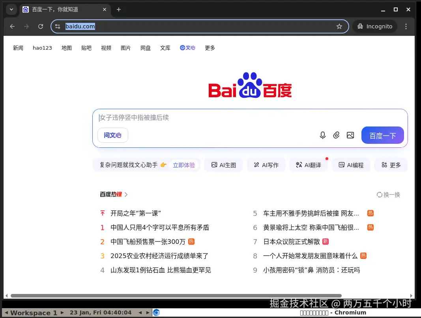The height and width of the screenshot is (318, 421).
Task: Click the Baidu logo
Action: 250,85
